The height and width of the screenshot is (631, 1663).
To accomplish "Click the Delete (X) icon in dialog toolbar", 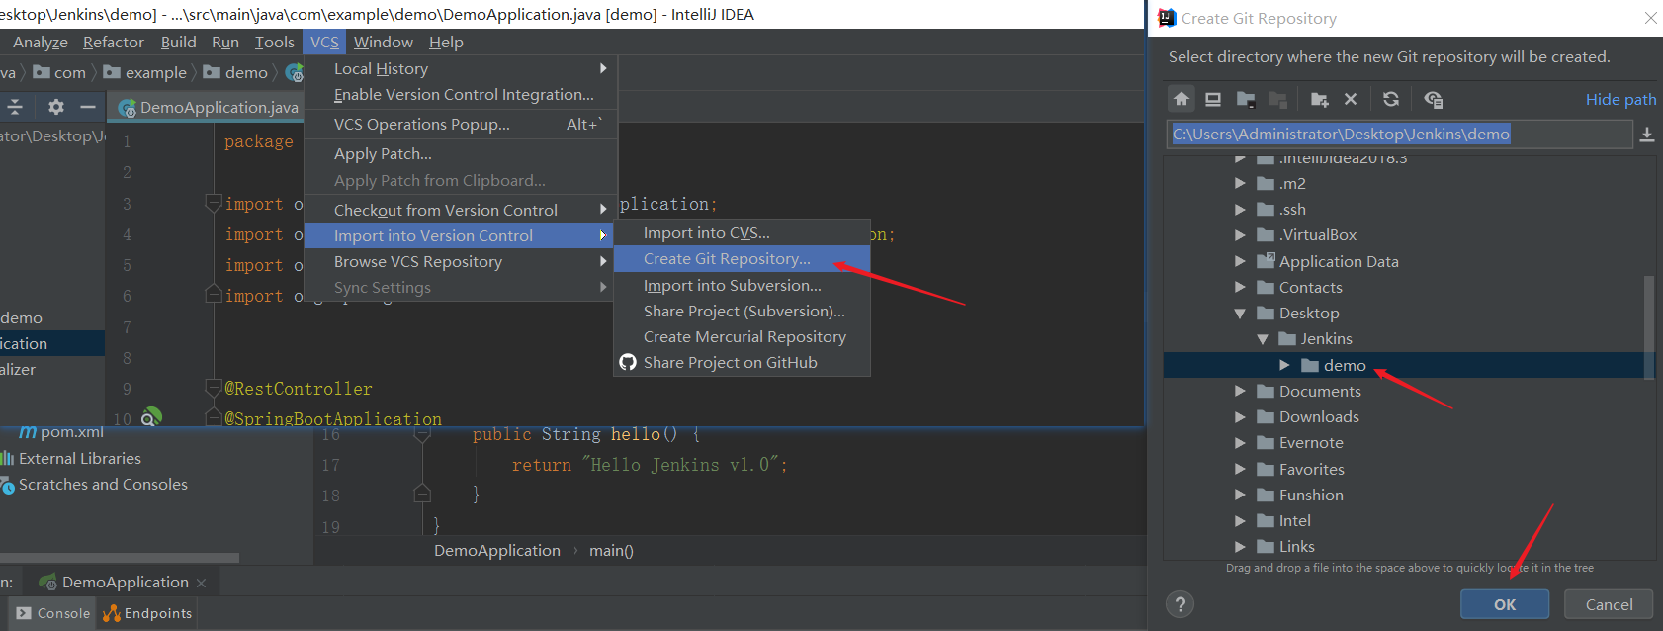I will 1351,99.
